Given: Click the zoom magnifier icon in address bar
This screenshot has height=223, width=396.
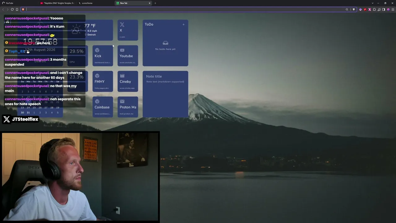Looking at the screenshot, I should pyautogui.click(x=347, y=9).
